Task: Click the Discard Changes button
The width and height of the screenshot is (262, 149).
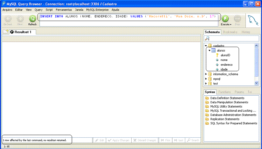Action: (145, 140)
